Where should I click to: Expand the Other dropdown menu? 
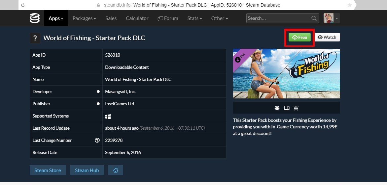click(220, 18)
